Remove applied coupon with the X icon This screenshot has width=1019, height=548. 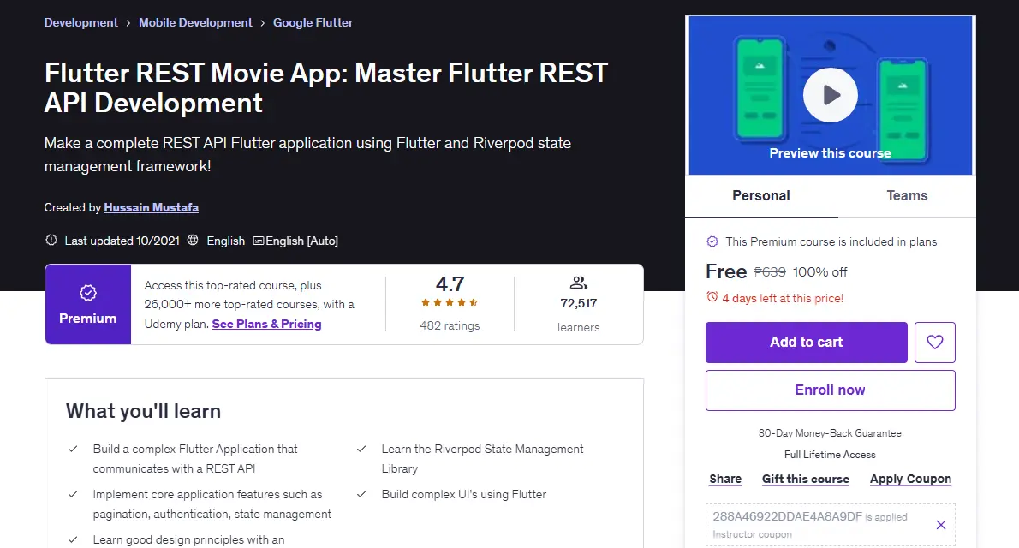[x=940, y=525]
